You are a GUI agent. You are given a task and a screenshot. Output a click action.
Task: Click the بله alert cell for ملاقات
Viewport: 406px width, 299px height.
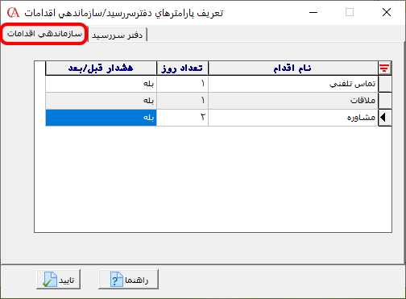(101, 101)
